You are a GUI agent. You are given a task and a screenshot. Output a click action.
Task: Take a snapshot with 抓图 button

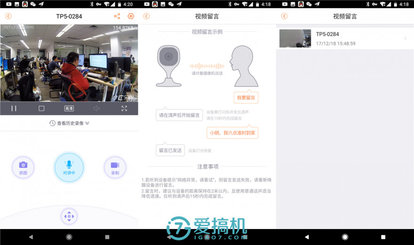pos(23,167)
